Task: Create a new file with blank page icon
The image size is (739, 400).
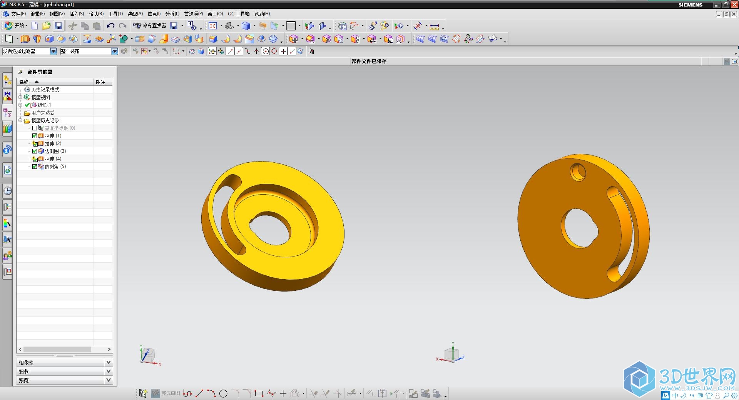Action: click(35, 26)
